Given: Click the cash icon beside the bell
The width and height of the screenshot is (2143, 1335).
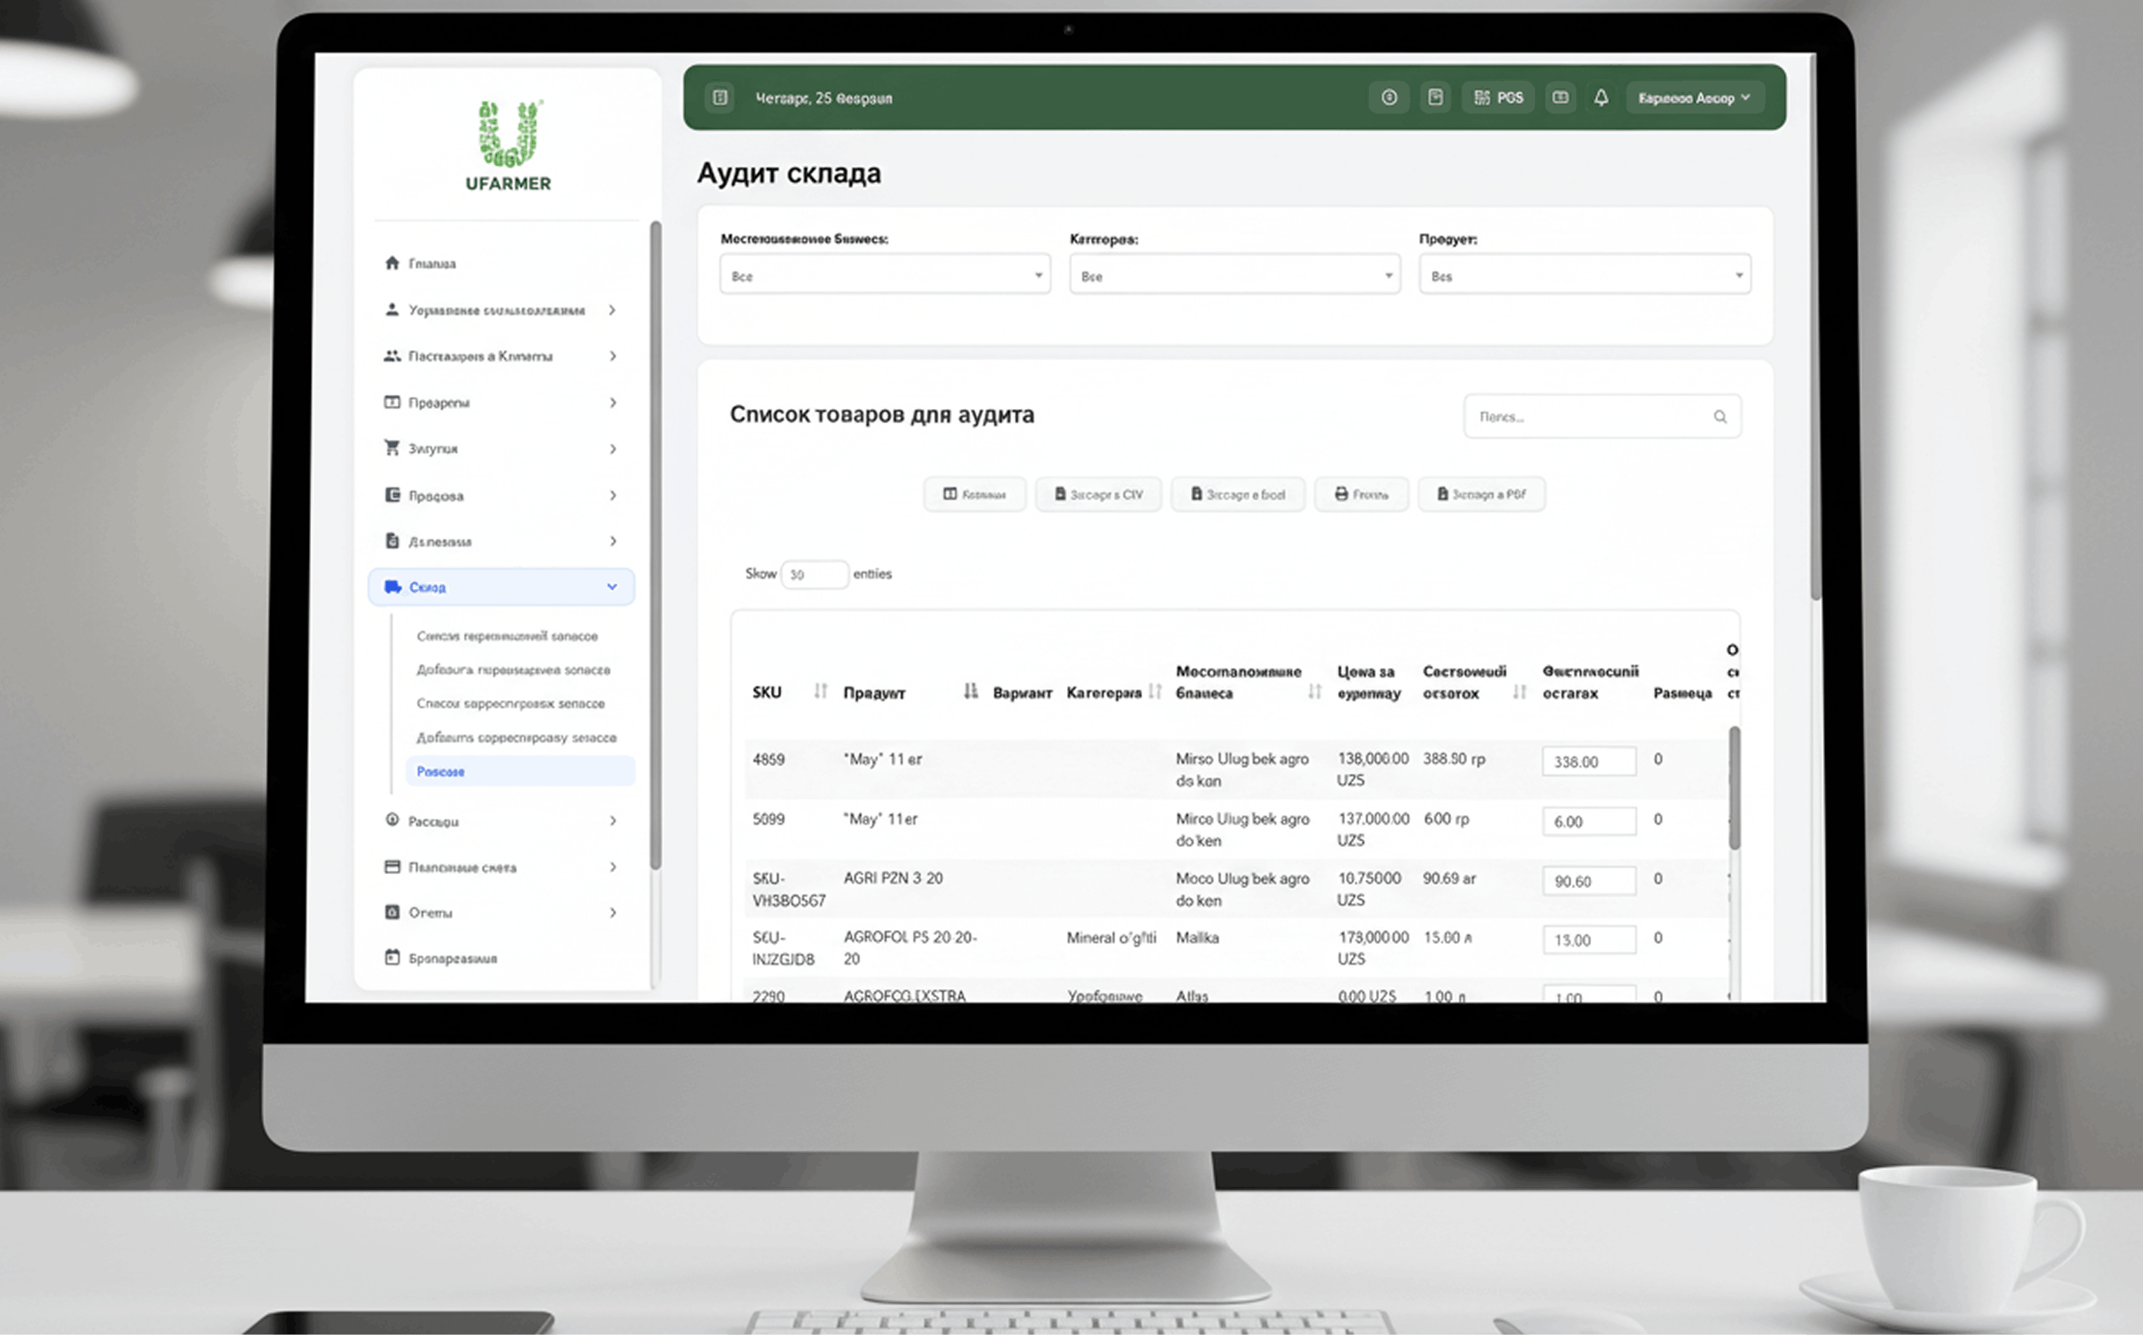Looking at the screenshot, I should click(x=1560, y=98).
